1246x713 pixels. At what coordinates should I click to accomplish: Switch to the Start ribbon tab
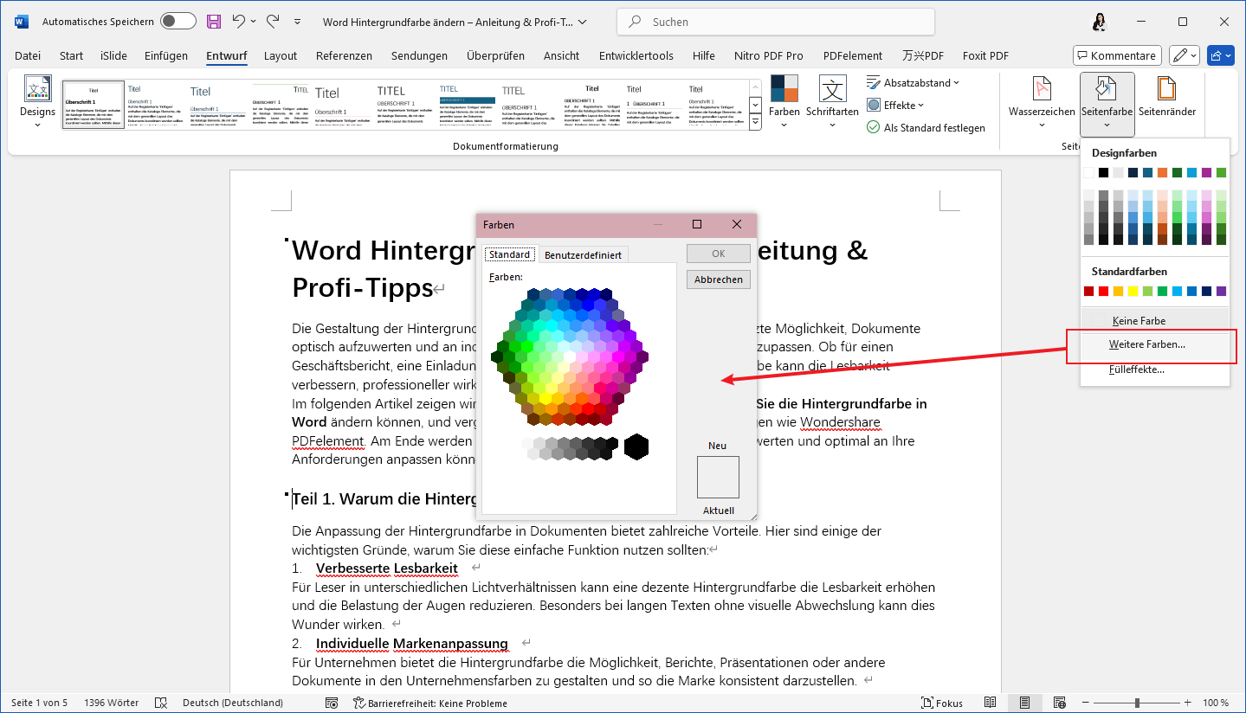(71, 55)
